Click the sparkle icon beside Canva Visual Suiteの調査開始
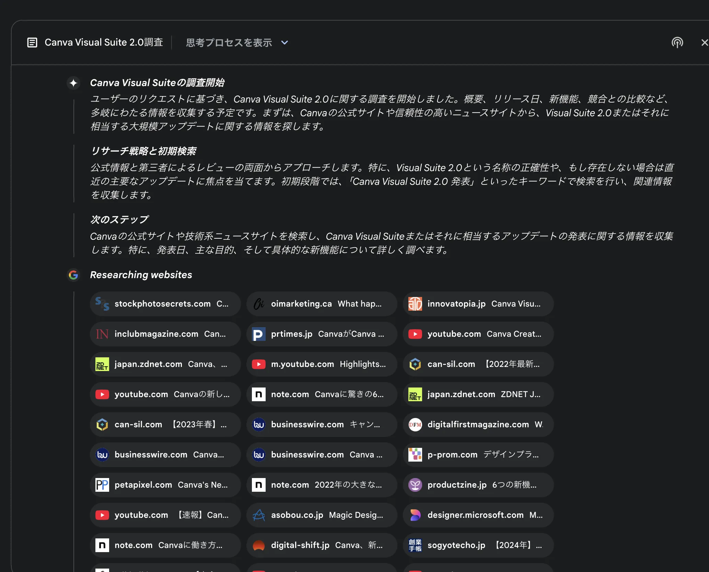 point(73,83)
